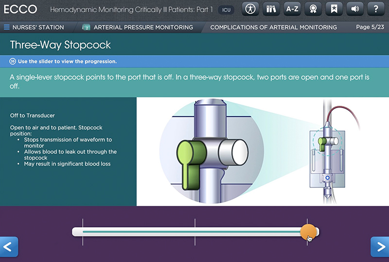389x262 pixels.
Task: Click the hamburger menu icon beside Nurses' Station
Action: 7,27
